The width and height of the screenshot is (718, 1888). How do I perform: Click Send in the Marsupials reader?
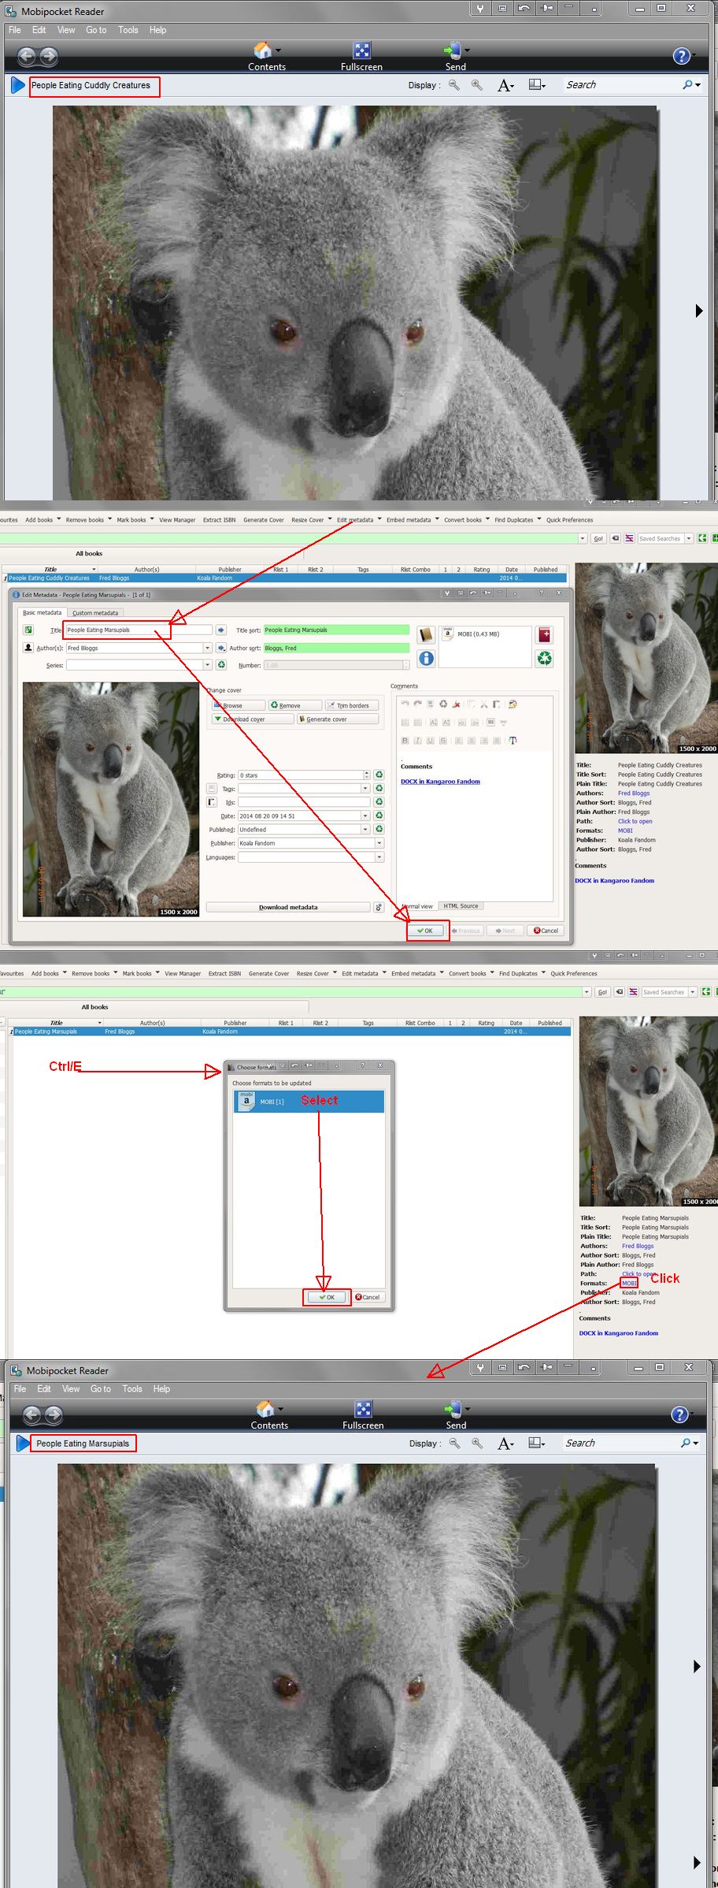[456, 1415]
